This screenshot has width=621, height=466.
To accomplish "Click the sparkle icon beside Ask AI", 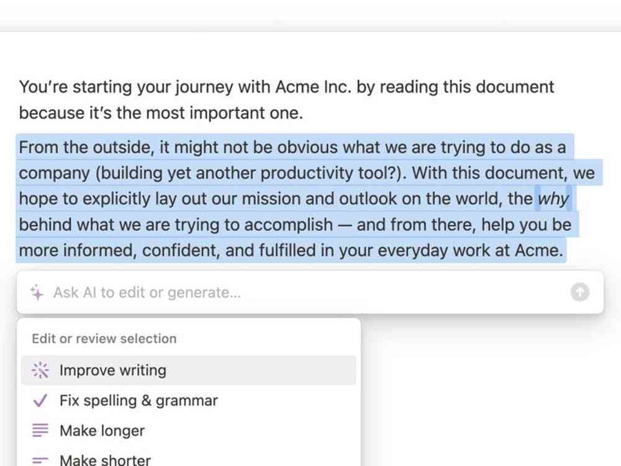I will tap(37, 293).
